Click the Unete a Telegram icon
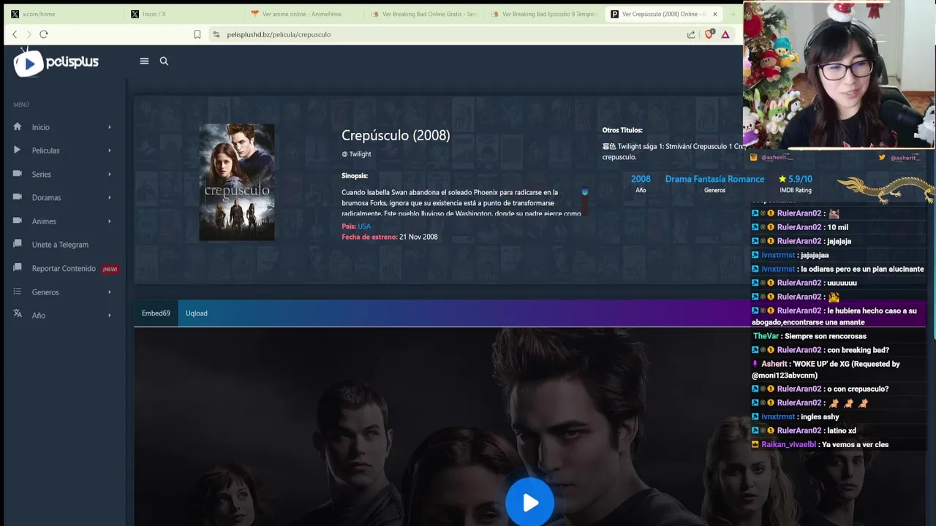 pyautogui.click(x=17, y=245)
